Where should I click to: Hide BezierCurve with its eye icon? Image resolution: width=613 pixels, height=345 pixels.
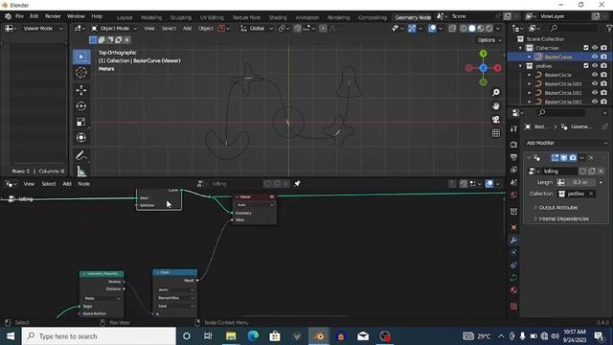[x=595, y=57]
